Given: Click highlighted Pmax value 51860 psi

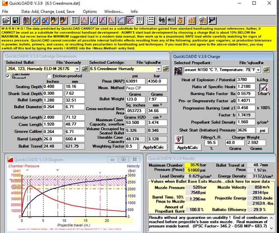Looking at the screenshot, I should tap(192, 170).
